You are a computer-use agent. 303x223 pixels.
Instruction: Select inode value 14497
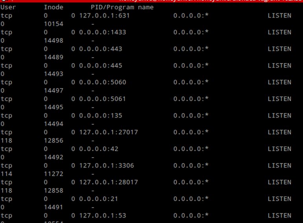point(53,91)
